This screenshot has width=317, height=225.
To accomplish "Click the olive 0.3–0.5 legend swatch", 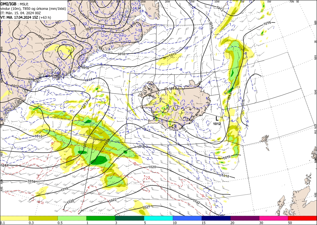I will (43, 218).
